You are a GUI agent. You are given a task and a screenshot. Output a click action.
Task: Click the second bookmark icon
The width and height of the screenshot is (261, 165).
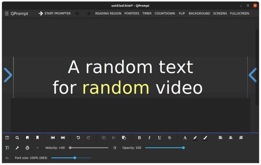pos(38,138)
